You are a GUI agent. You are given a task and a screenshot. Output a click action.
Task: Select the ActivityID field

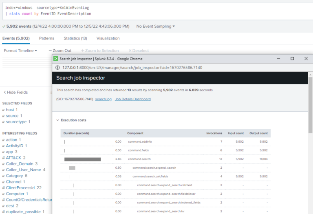pos(14,146)
